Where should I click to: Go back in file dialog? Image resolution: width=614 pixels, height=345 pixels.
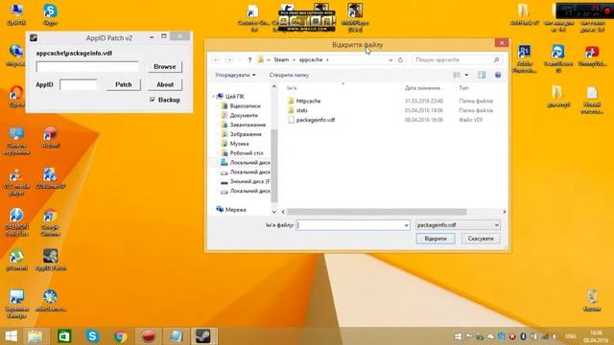(x=216, y=59)
